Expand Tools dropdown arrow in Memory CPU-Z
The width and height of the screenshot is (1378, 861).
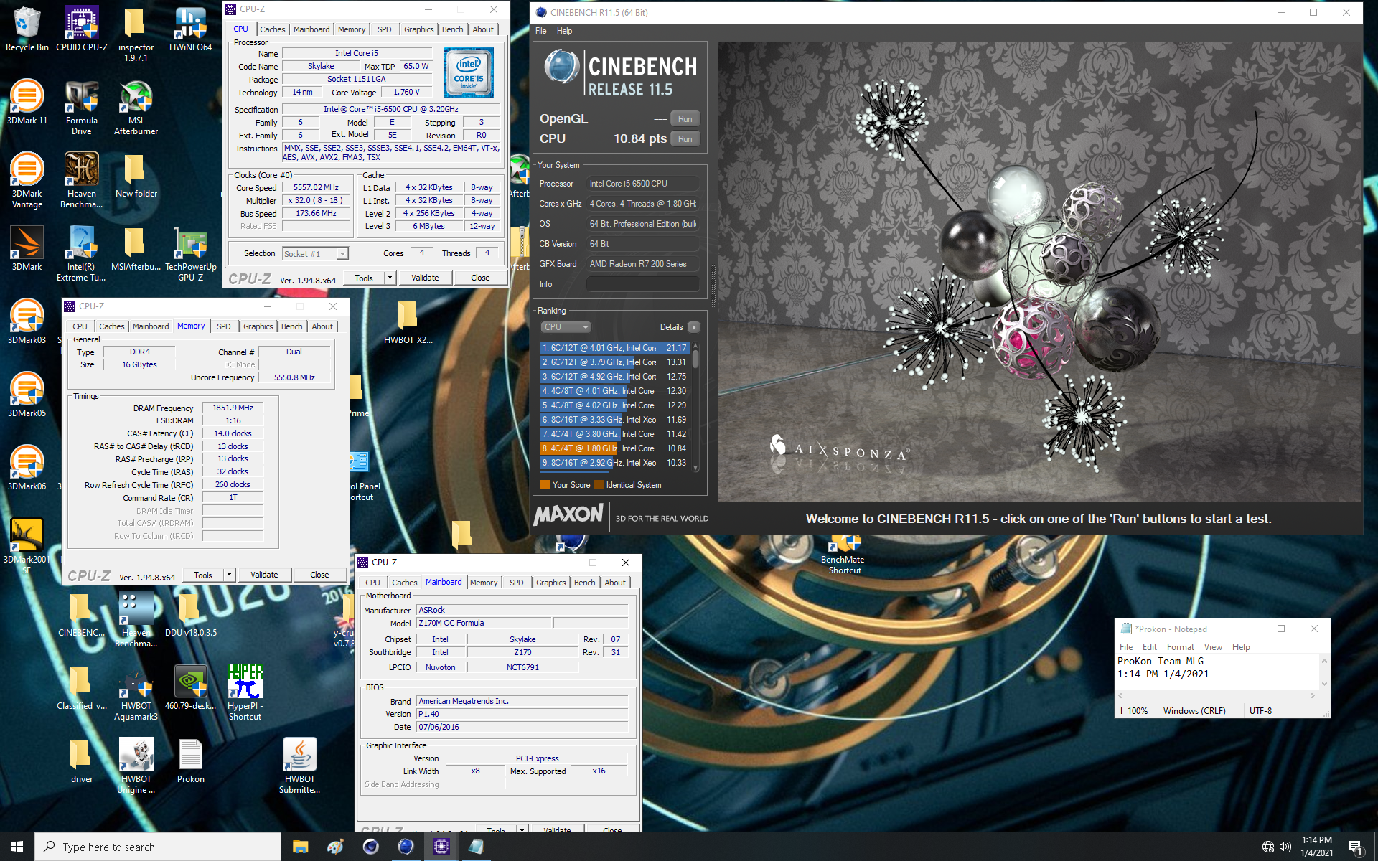pos(229,575)
